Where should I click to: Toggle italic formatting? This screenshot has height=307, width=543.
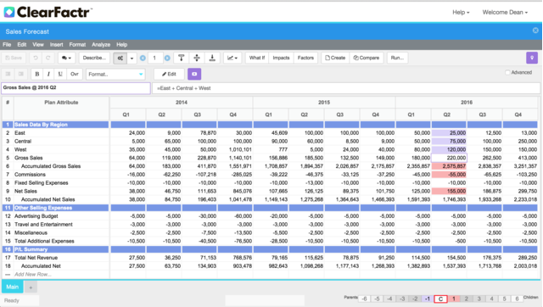coord(48,74)
